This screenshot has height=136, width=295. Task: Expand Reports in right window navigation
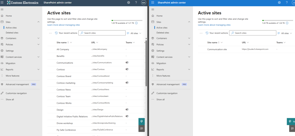[x=189, y=69]
